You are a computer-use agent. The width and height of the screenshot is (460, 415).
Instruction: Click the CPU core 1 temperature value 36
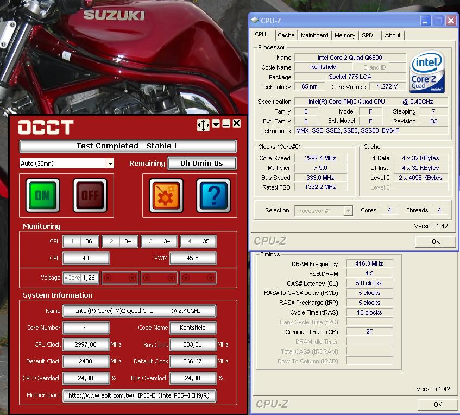tap(89, 241)
